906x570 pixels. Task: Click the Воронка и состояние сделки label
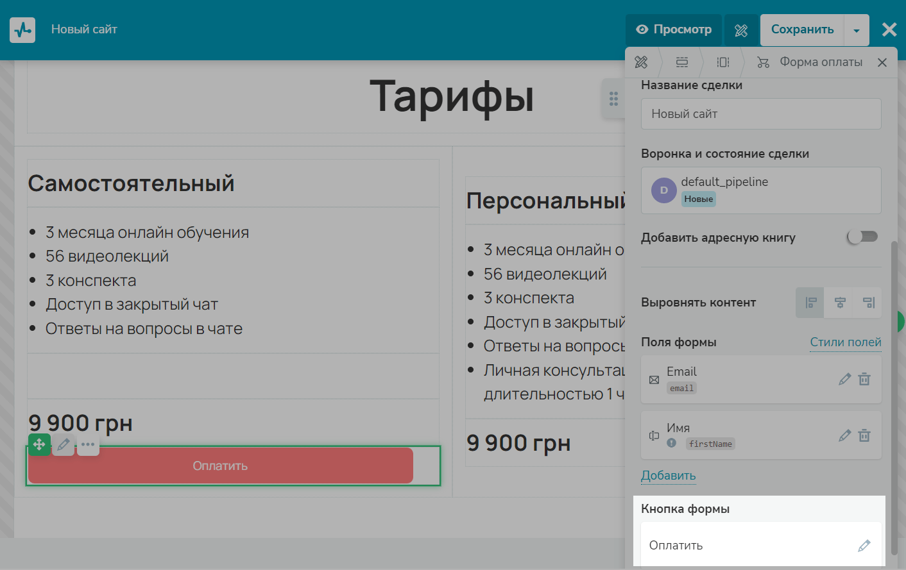click(x=725, y=154)
